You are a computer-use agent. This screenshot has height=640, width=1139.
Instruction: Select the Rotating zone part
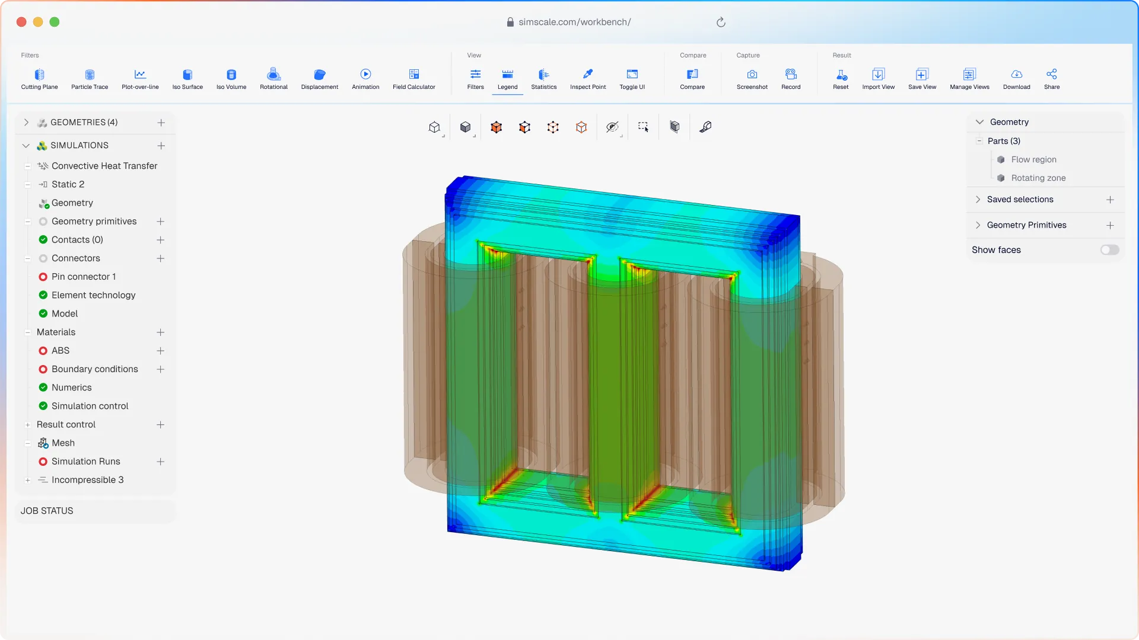[1038, 178]
